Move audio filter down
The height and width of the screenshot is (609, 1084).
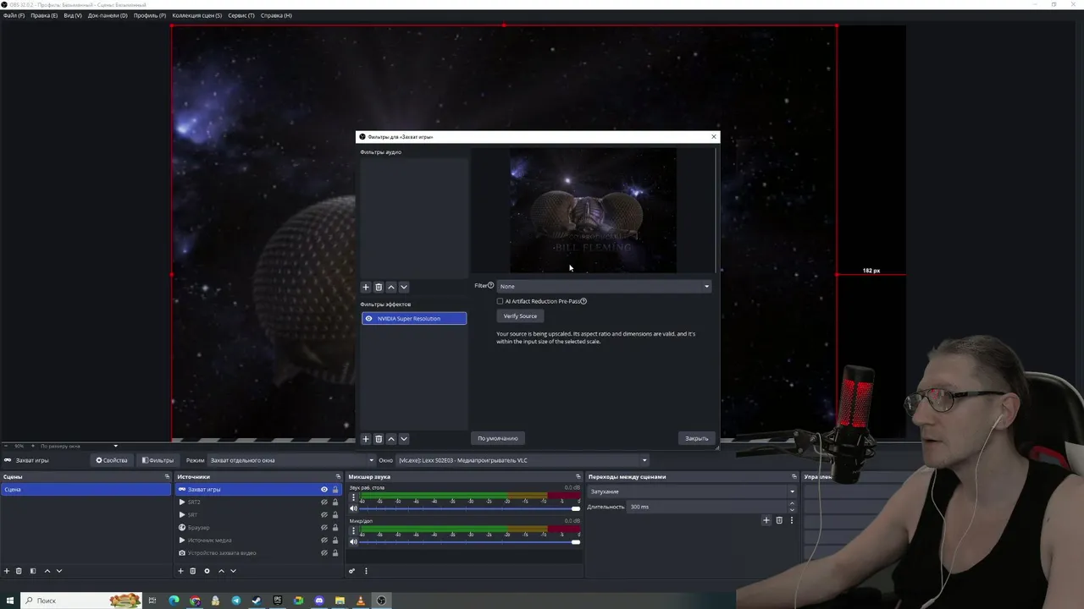tap(404, 287)
